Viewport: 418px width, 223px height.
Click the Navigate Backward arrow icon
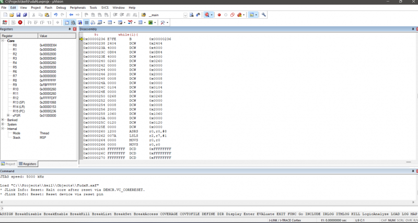[x=72, y=15]
